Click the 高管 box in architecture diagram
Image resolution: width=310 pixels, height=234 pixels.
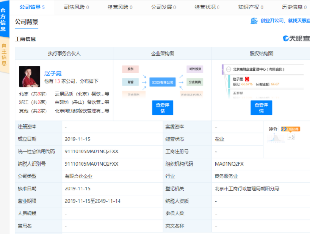(130, 82)
